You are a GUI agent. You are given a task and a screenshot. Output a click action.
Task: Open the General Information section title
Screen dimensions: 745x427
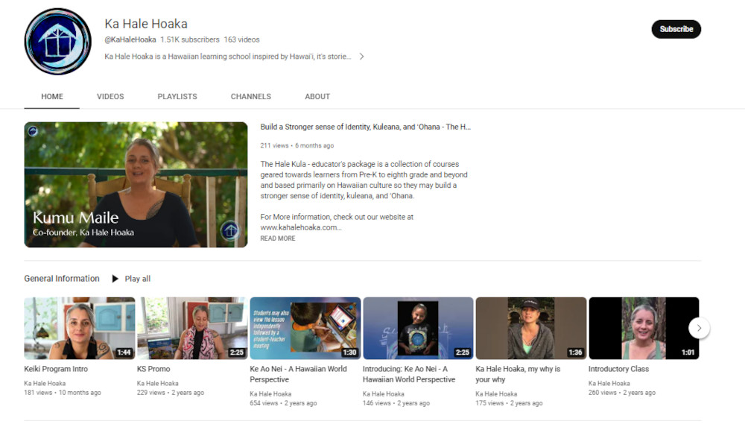pyautogui.click(x=62, y=279)
